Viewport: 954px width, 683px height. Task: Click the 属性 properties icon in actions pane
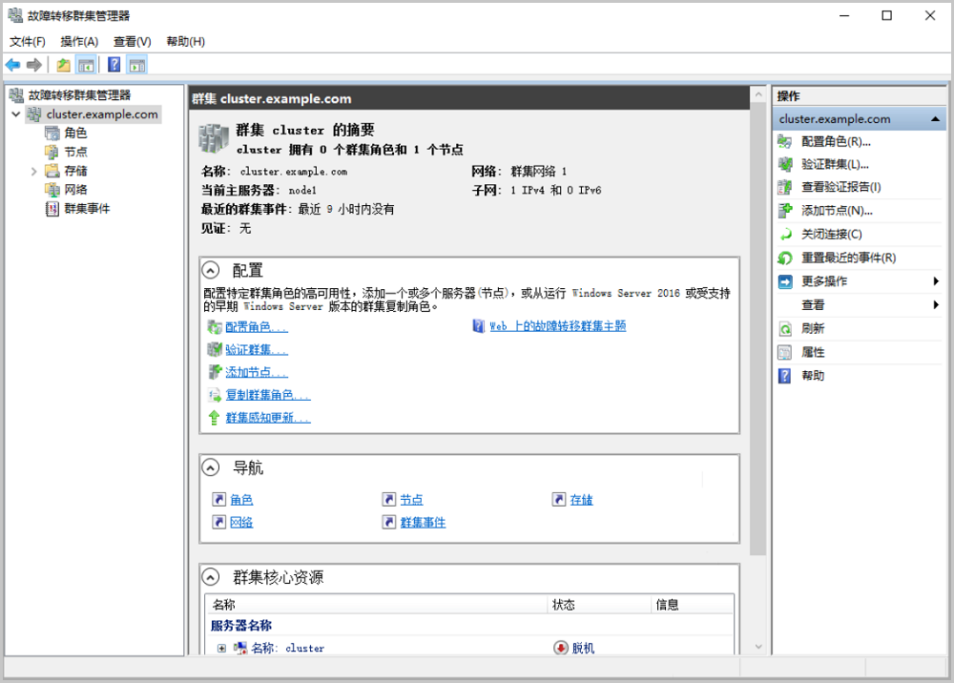pyautogui.click(x=785, y=352)
